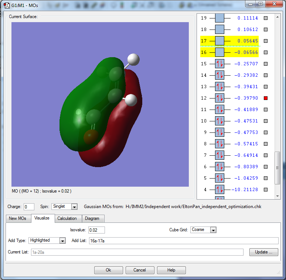Image resolution: width=286 pixels, height=280 pixels.
Task: Click highlighted orbital 16 occupancy box
Action: (x=219, y=52)
